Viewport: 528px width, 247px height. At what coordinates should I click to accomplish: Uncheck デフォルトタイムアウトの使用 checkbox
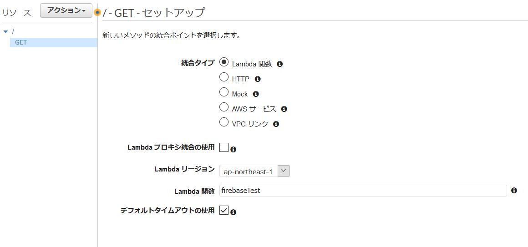pos(224,210)
